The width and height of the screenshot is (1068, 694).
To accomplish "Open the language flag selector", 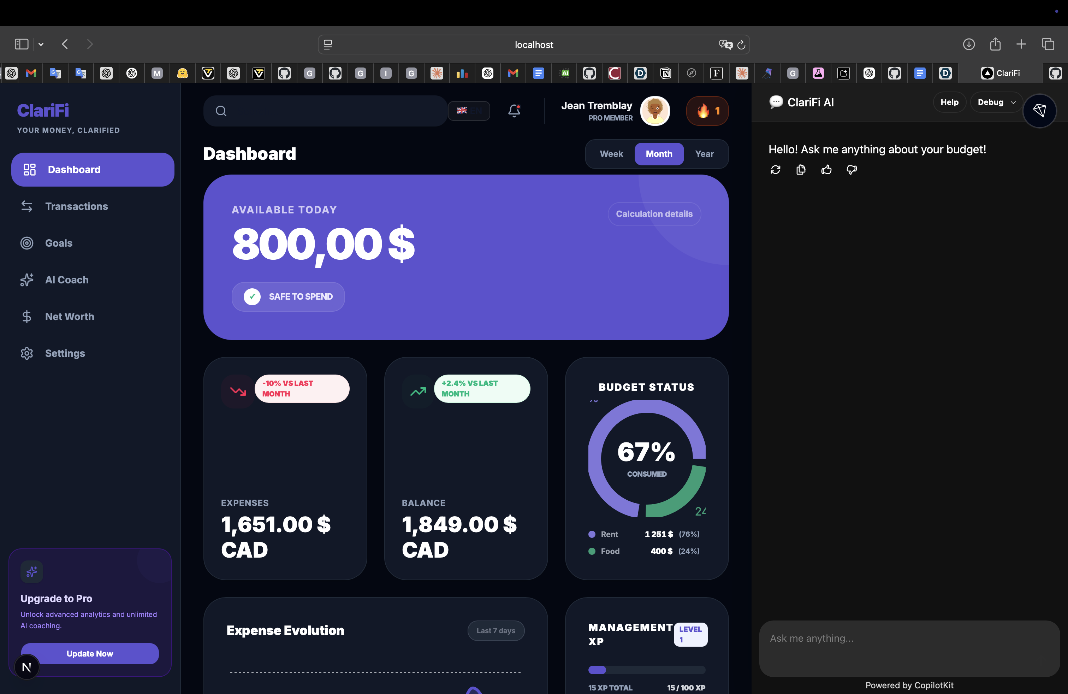I will click(468, 111).
